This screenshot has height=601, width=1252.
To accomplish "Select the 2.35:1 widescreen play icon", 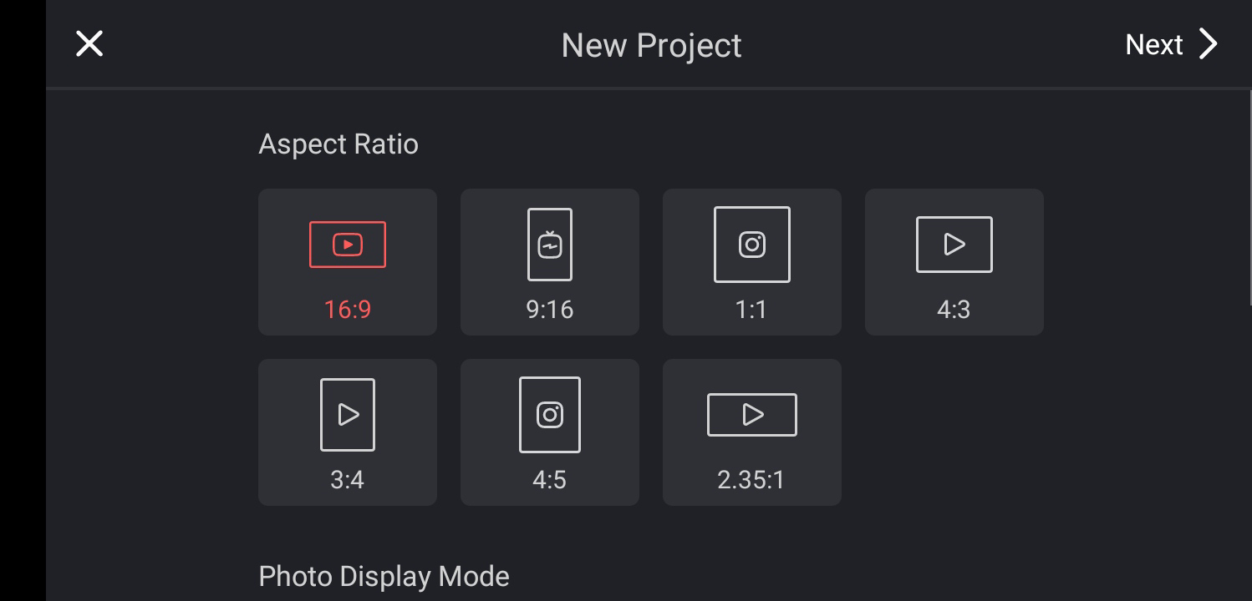I will click(x=752, y=415).
